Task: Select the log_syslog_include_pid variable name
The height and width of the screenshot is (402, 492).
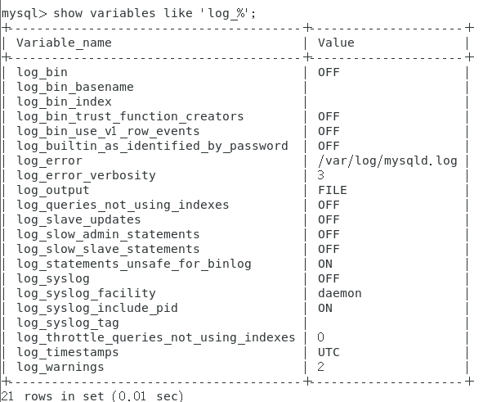Action: [x=96, y=308]
